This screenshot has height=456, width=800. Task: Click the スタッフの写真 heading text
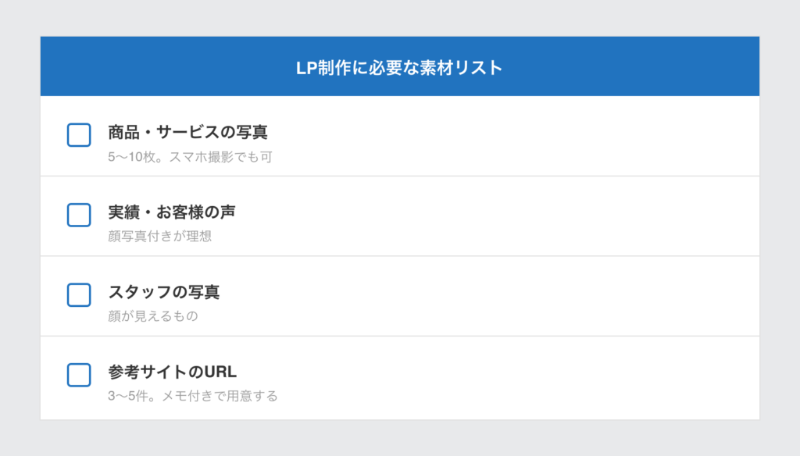[164, 292]
